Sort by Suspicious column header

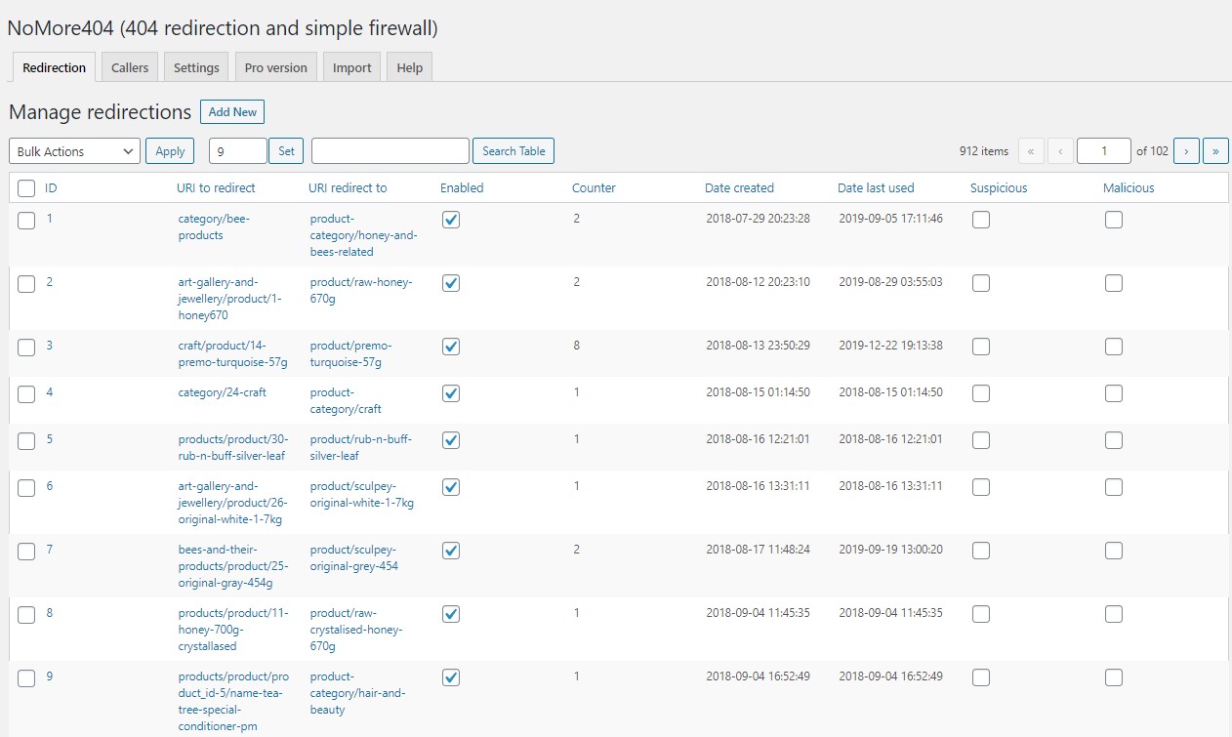click(x=999, y=188)
